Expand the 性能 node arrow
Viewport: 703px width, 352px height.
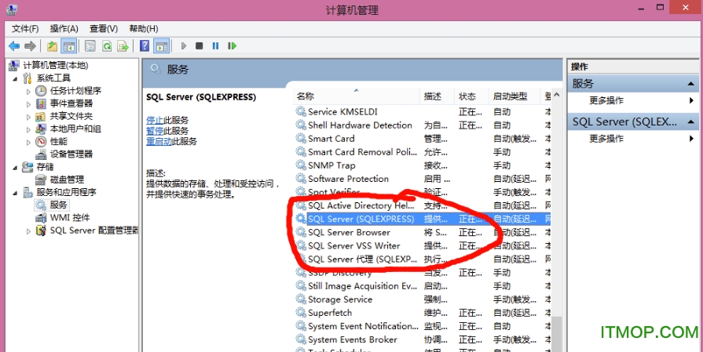(29, 142)
